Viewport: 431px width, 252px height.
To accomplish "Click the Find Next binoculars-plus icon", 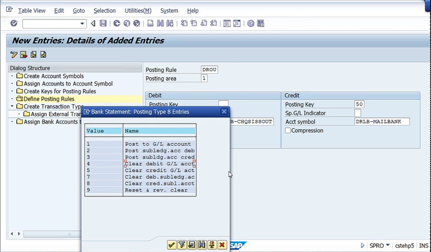I will [170, 23].
